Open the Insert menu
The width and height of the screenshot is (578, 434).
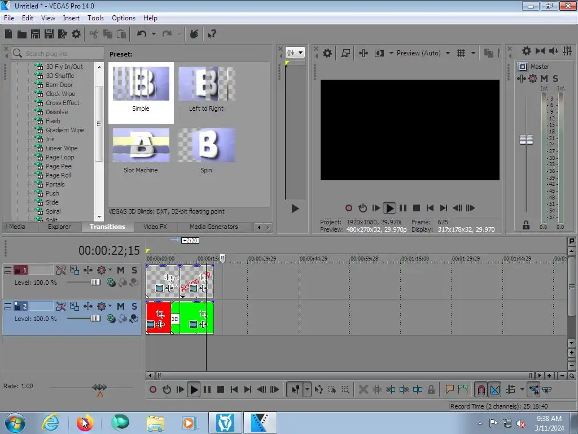(71, 18)
